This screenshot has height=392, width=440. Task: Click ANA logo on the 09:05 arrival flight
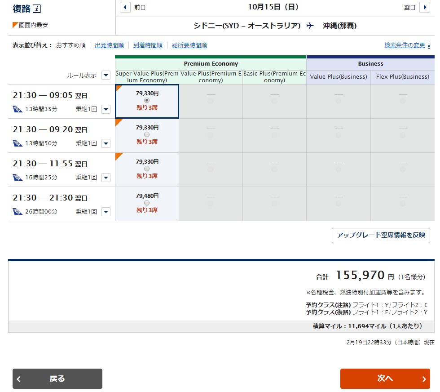[18, 109]
